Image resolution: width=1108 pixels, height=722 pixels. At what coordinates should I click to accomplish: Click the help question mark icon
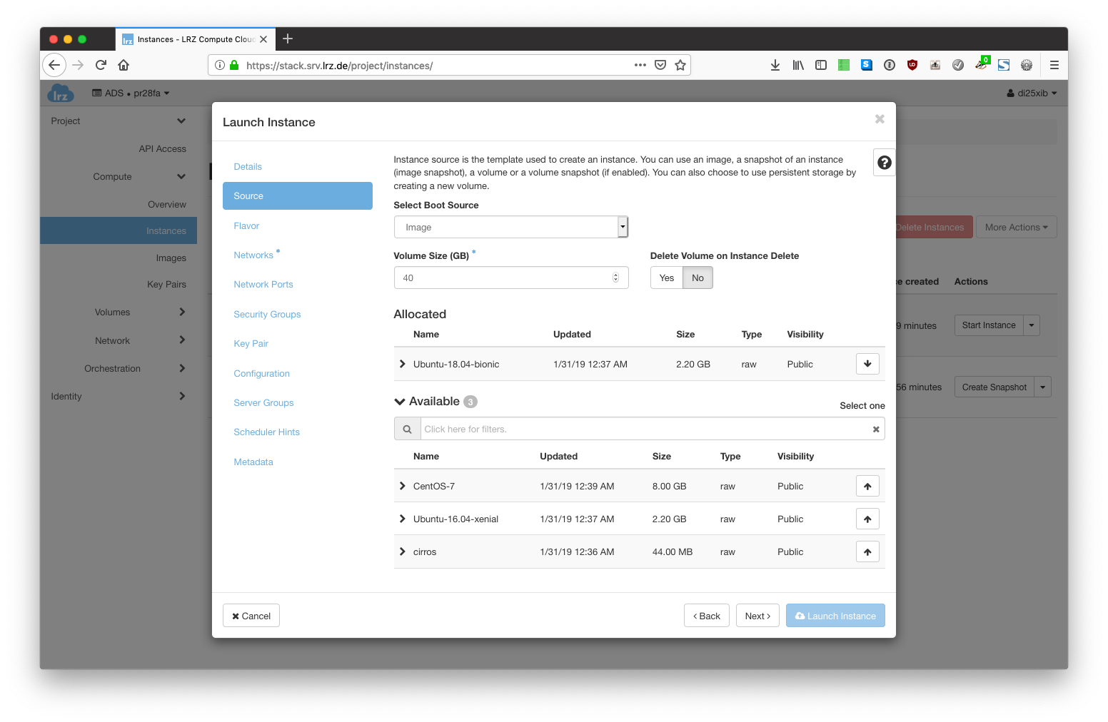(884, 163)
